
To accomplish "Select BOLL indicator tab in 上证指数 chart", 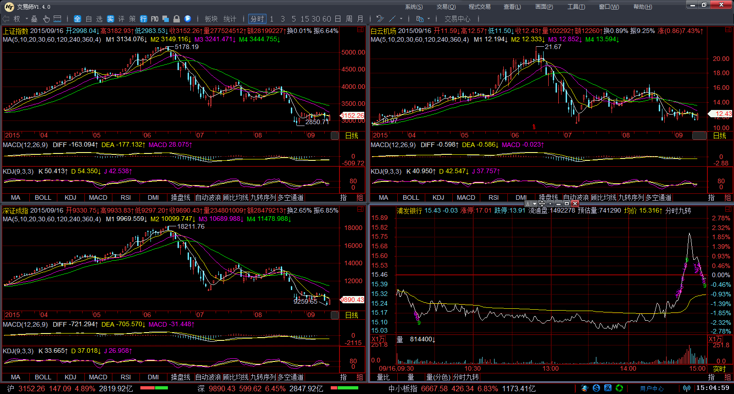I will [x=43, y=197].
